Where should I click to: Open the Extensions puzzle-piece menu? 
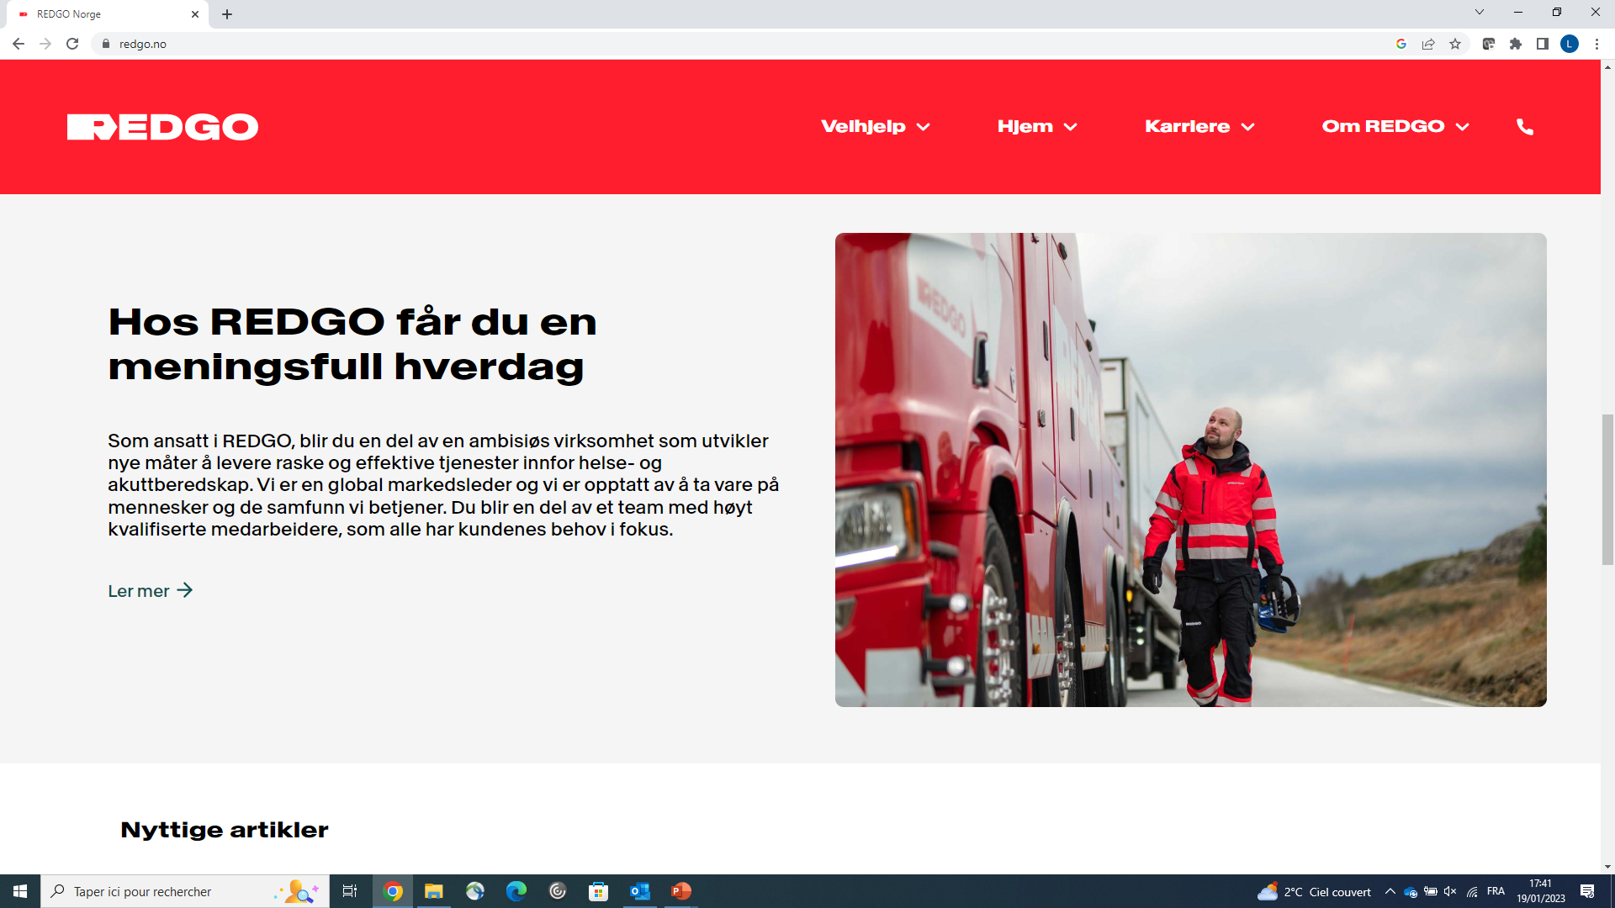pos(1516,44)
